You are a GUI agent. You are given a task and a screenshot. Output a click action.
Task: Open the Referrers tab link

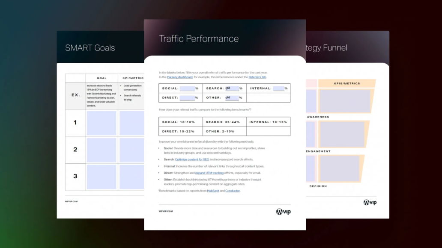click(x=257, y=77)
